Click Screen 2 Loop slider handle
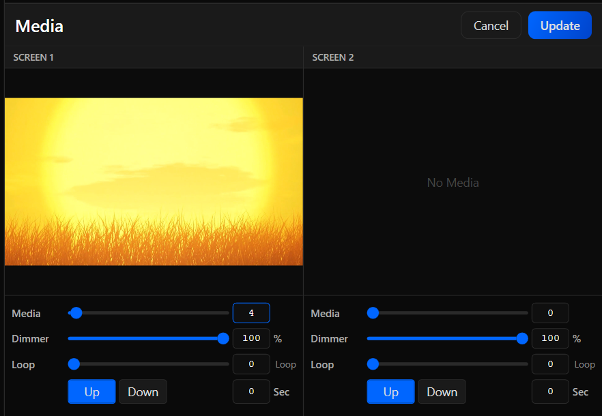The image size is (602, 416). [373, 364]
